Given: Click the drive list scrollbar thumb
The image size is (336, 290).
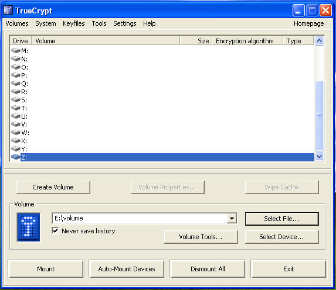Looking at the screenshot, I should pyautogui.click(x=319, y=116).
